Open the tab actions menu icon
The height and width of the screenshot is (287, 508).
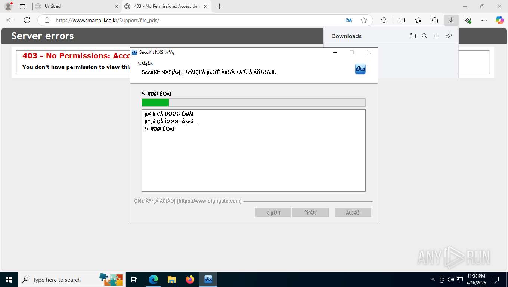coord(22,6)
